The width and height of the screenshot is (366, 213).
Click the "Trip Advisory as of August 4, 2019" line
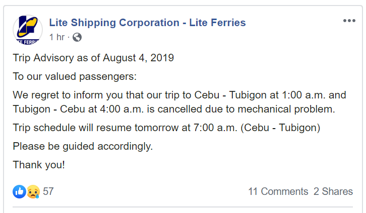[93, 58]
